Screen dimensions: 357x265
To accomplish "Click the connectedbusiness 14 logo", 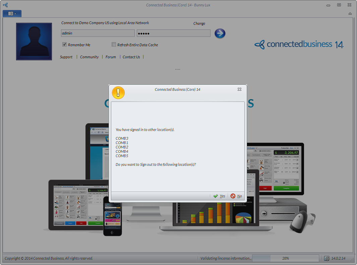I will pyautogui.click(x=299, y=44).
